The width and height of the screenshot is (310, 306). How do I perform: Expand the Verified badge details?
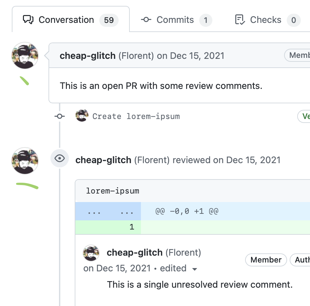[306, 116]
